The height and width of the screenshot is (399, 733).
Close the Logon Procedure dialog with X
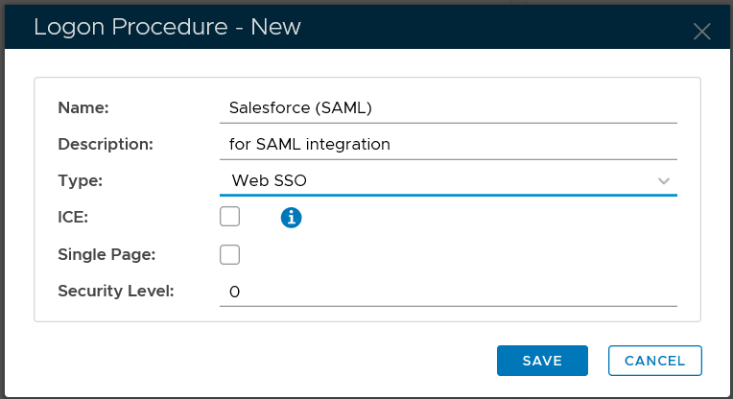701,31
